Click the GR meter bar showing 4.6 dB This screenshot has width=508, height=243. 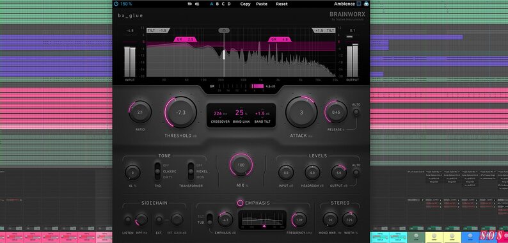pyautogui.click(x=258, y=86)
